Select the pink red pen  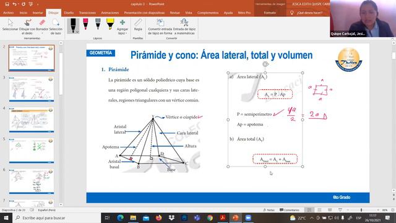[x=85, y=25]
